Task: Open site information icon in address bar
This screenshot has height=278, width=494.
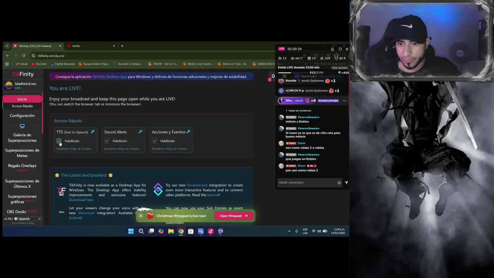Action: pos(34,56)
